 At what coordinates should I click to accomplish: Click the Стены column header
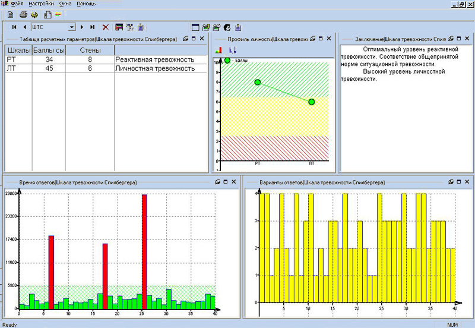[90, 51]
